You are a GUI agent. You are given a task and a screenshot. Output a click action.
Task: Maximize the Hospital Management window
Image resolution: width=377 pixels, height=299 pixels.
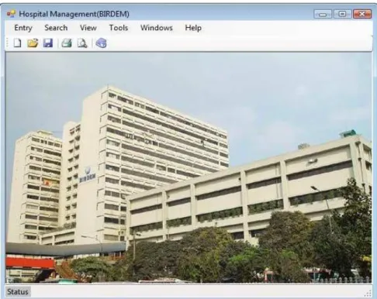pos(342,14)
